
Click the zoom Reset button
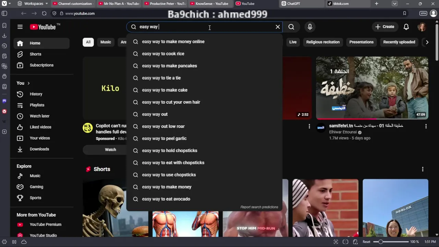click(366, 242)
